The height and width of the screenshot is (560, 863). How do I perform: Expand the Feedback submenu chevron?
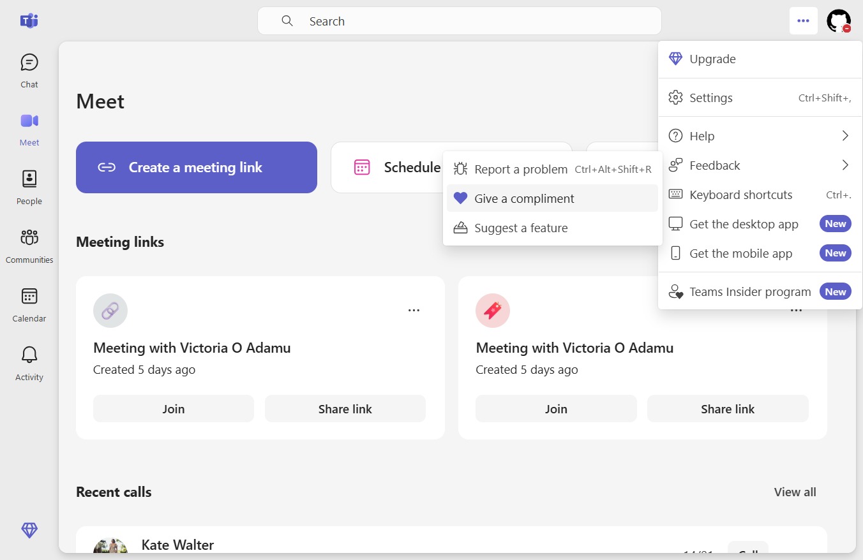click(x=845, y=165)
